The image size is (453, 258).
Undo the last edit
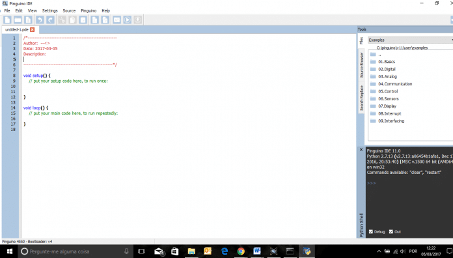pos(40,20)
